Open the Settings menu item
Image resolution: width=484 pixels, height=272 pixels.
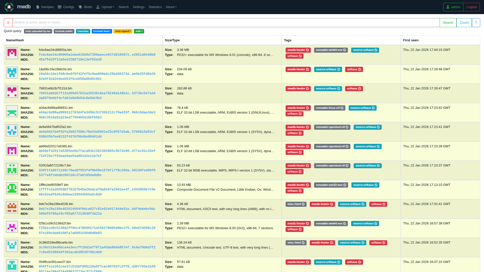coord(139,7)
